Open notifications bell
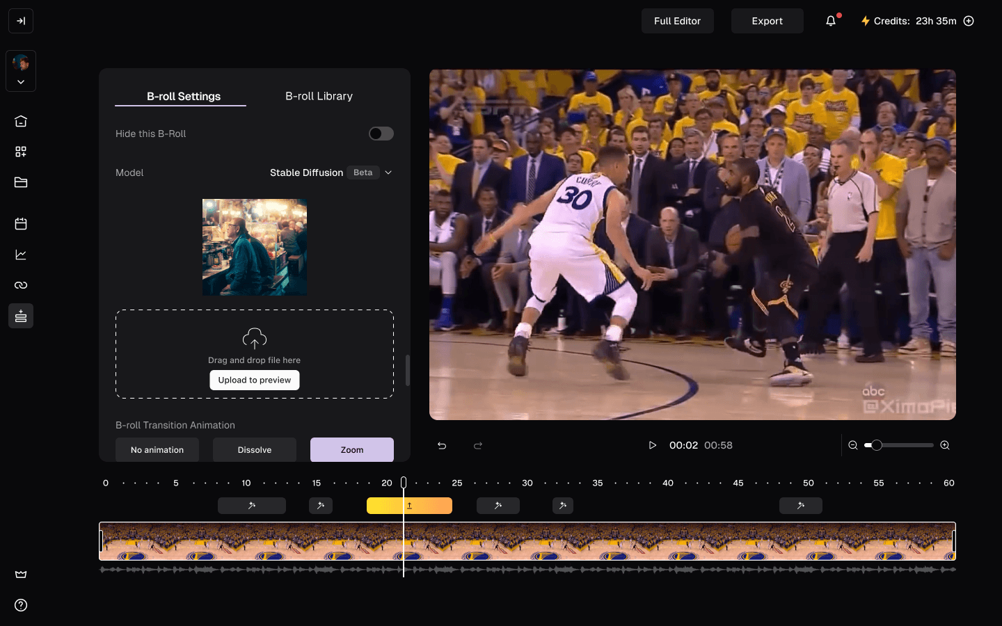This screenshot has height=626, width=1002. tap(831, 21)
